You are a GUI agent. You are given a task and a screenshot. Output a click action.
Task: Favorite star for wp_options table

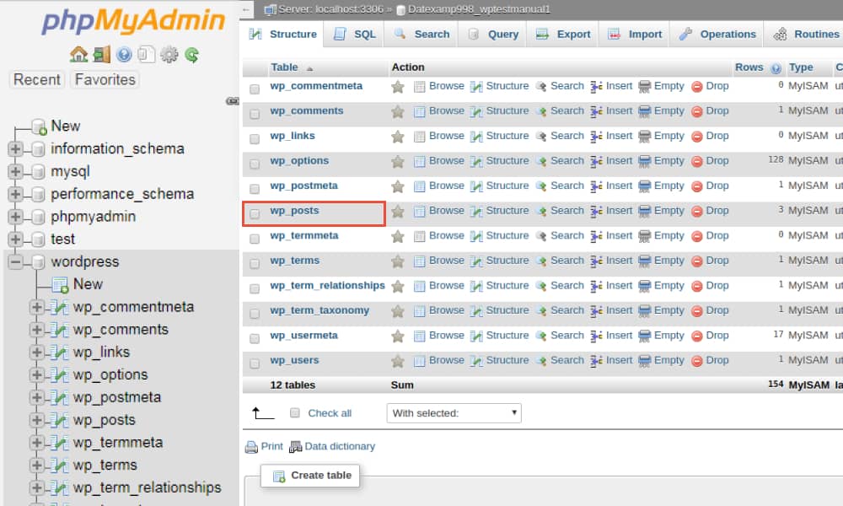pyautogui.click(x=398, y=161)
